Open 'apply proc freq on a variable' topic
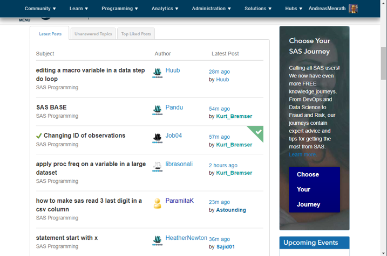This screenshot has height=256, width=387. tap(91, 168)
